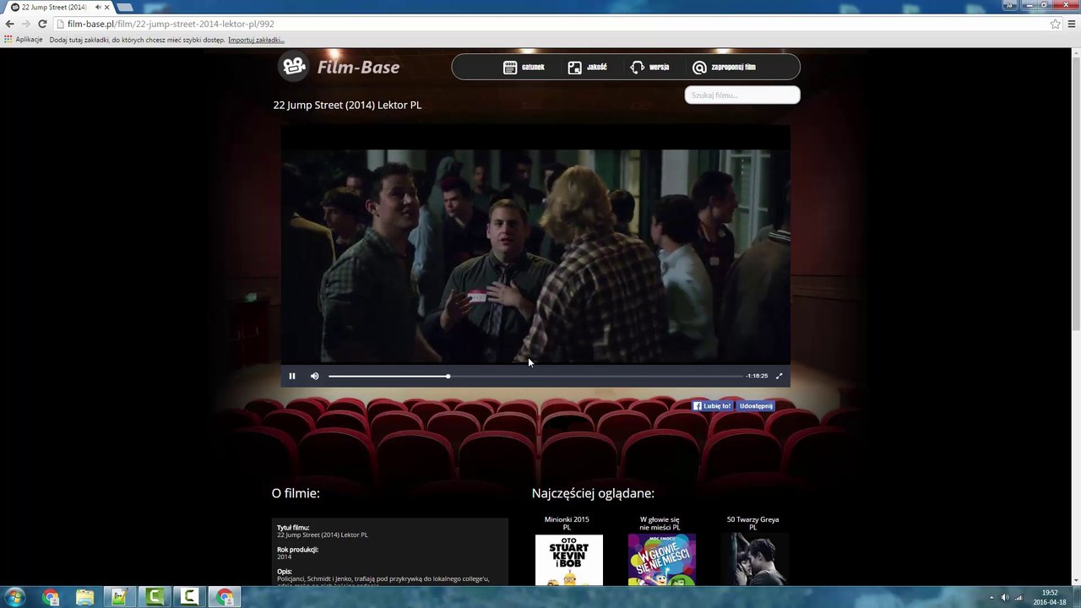Click the Facebook Lubię to! button
This screenshot has width=1081, height=608.
click(712, 406)
